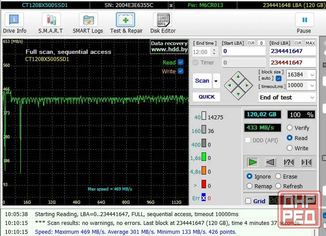The image size is (326, 236).
Task: Click the white 40 ms block indicator
Action: click(204, 116)
